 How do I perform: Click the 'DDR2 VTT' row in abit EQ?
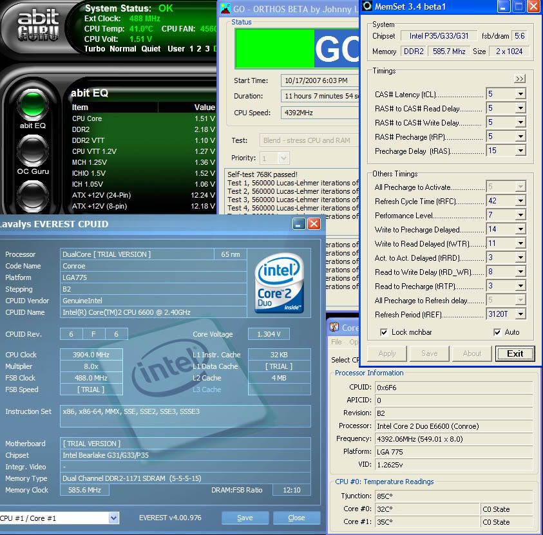coord(144,140)
